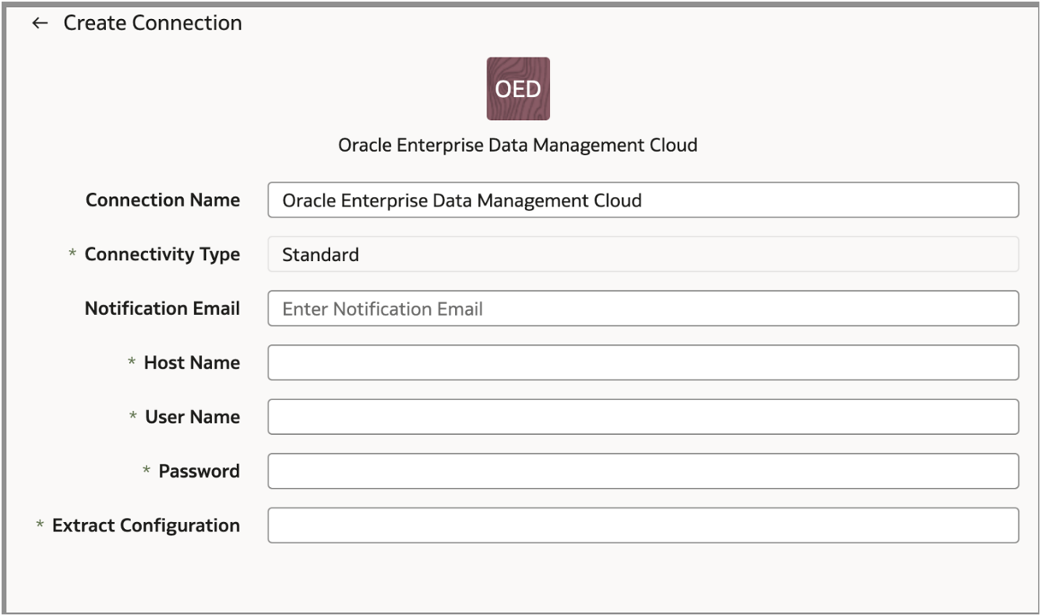Click the Connection Name input field
The height and width of the screenshot is (616, 1041).
coord(642,201)
